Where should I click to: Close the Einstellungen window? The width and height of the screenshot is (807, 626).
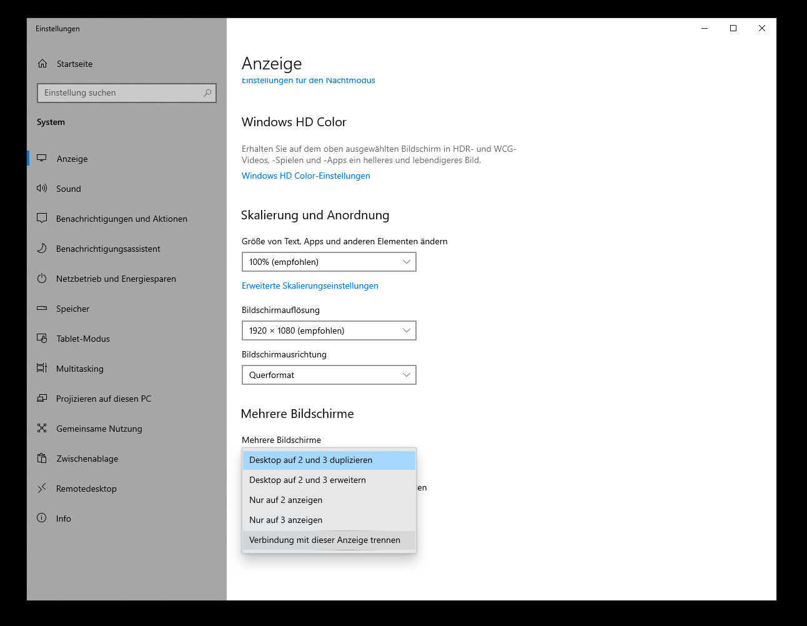click(x=762, y=28)
